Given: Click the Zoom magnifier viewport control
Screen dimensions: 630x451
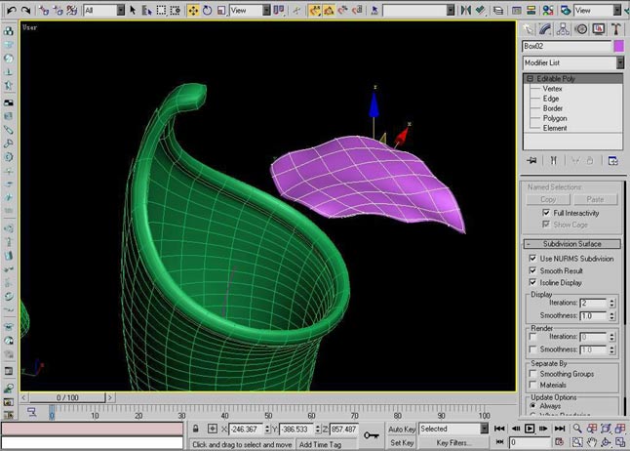Looking at the screenshot, I should click(x=577, y=429).
